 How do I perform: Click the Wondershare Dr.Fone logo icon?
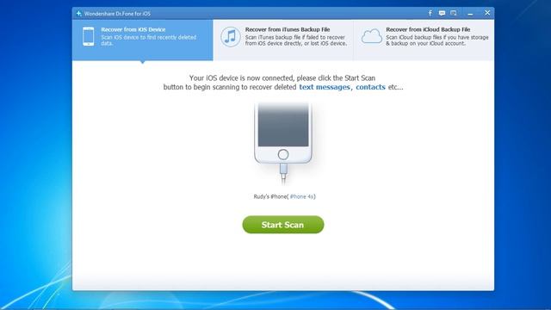point(78,14)
